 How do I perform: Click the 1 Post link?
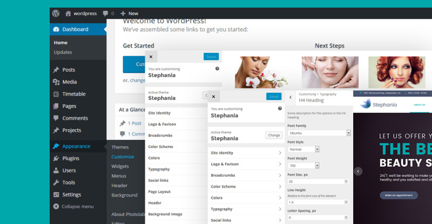coord(134,124)
